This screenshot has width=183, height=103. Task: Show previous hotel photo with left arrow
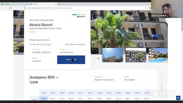(94, 58)
